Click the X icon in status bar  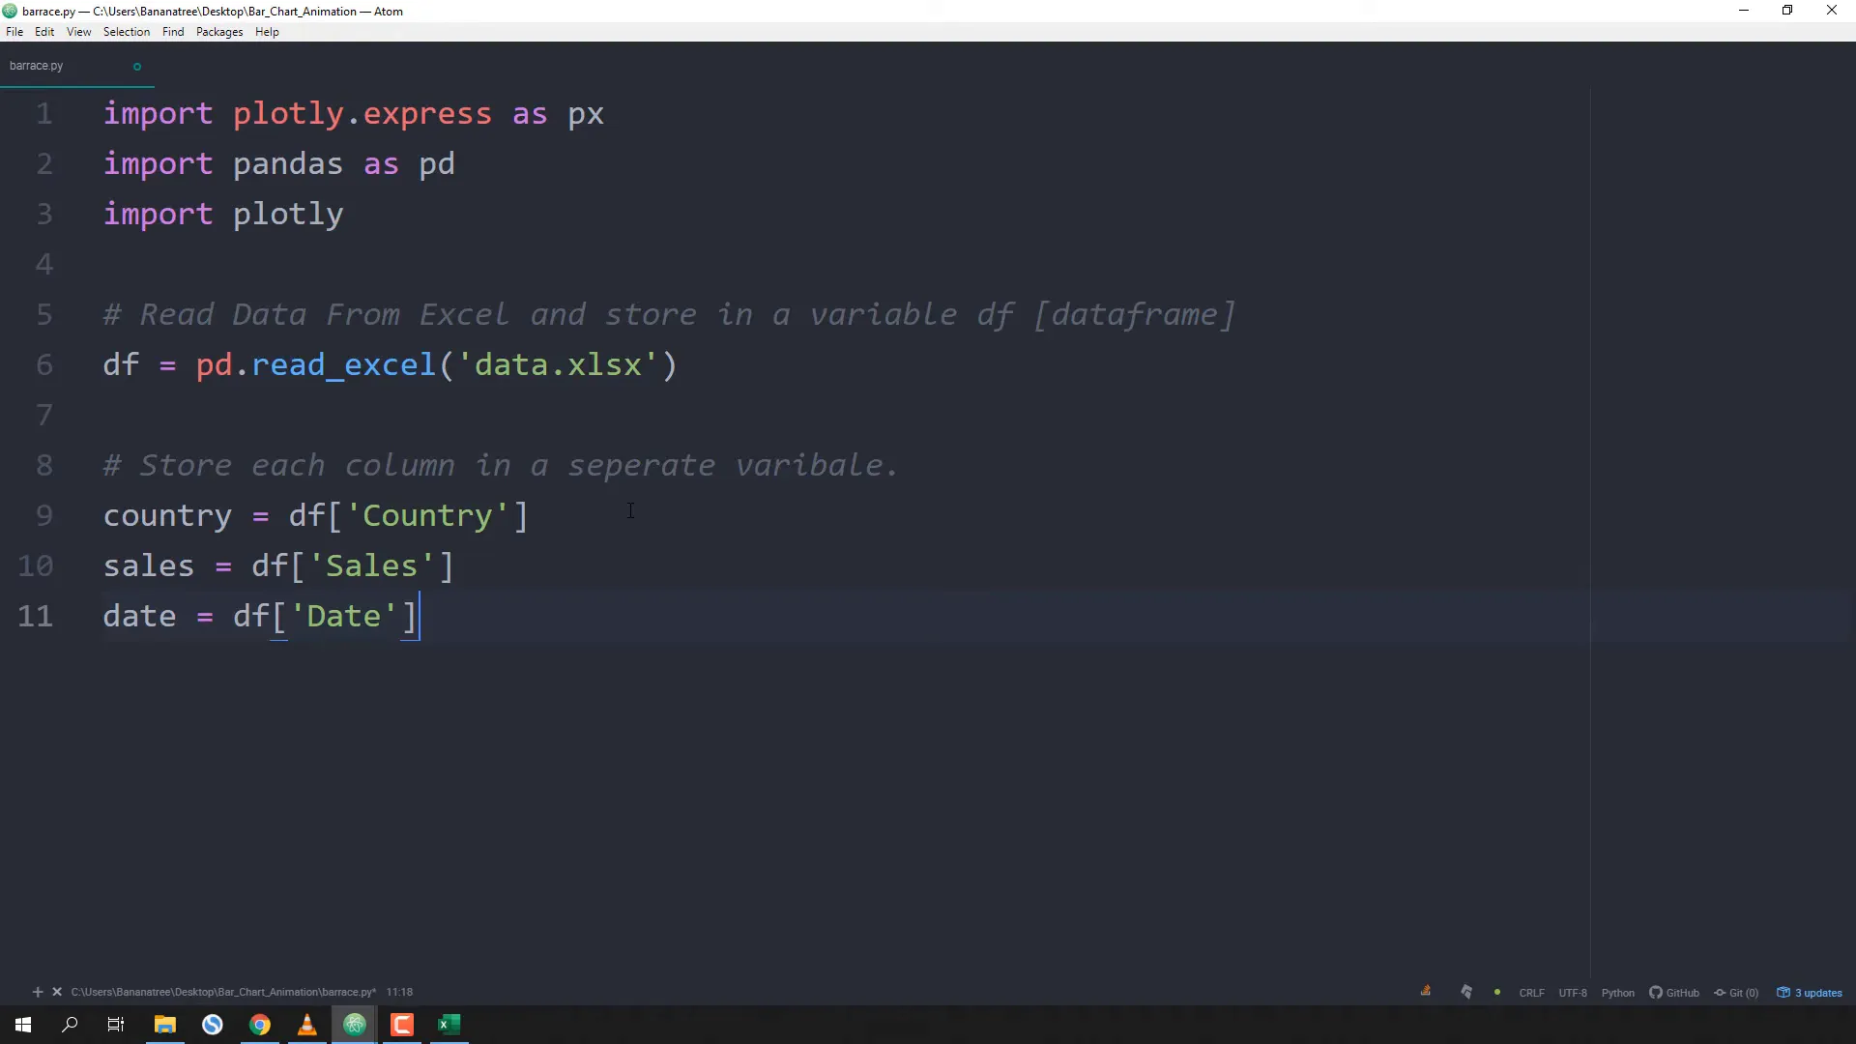tap(57, 992)
